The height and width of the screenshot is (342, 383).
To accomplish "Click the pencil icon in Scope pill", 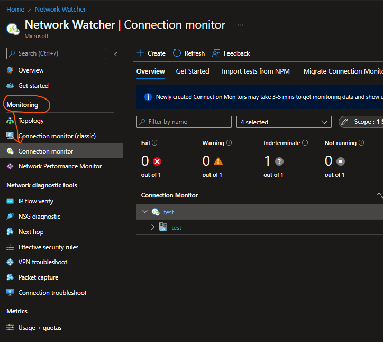I will click(345, 122).
